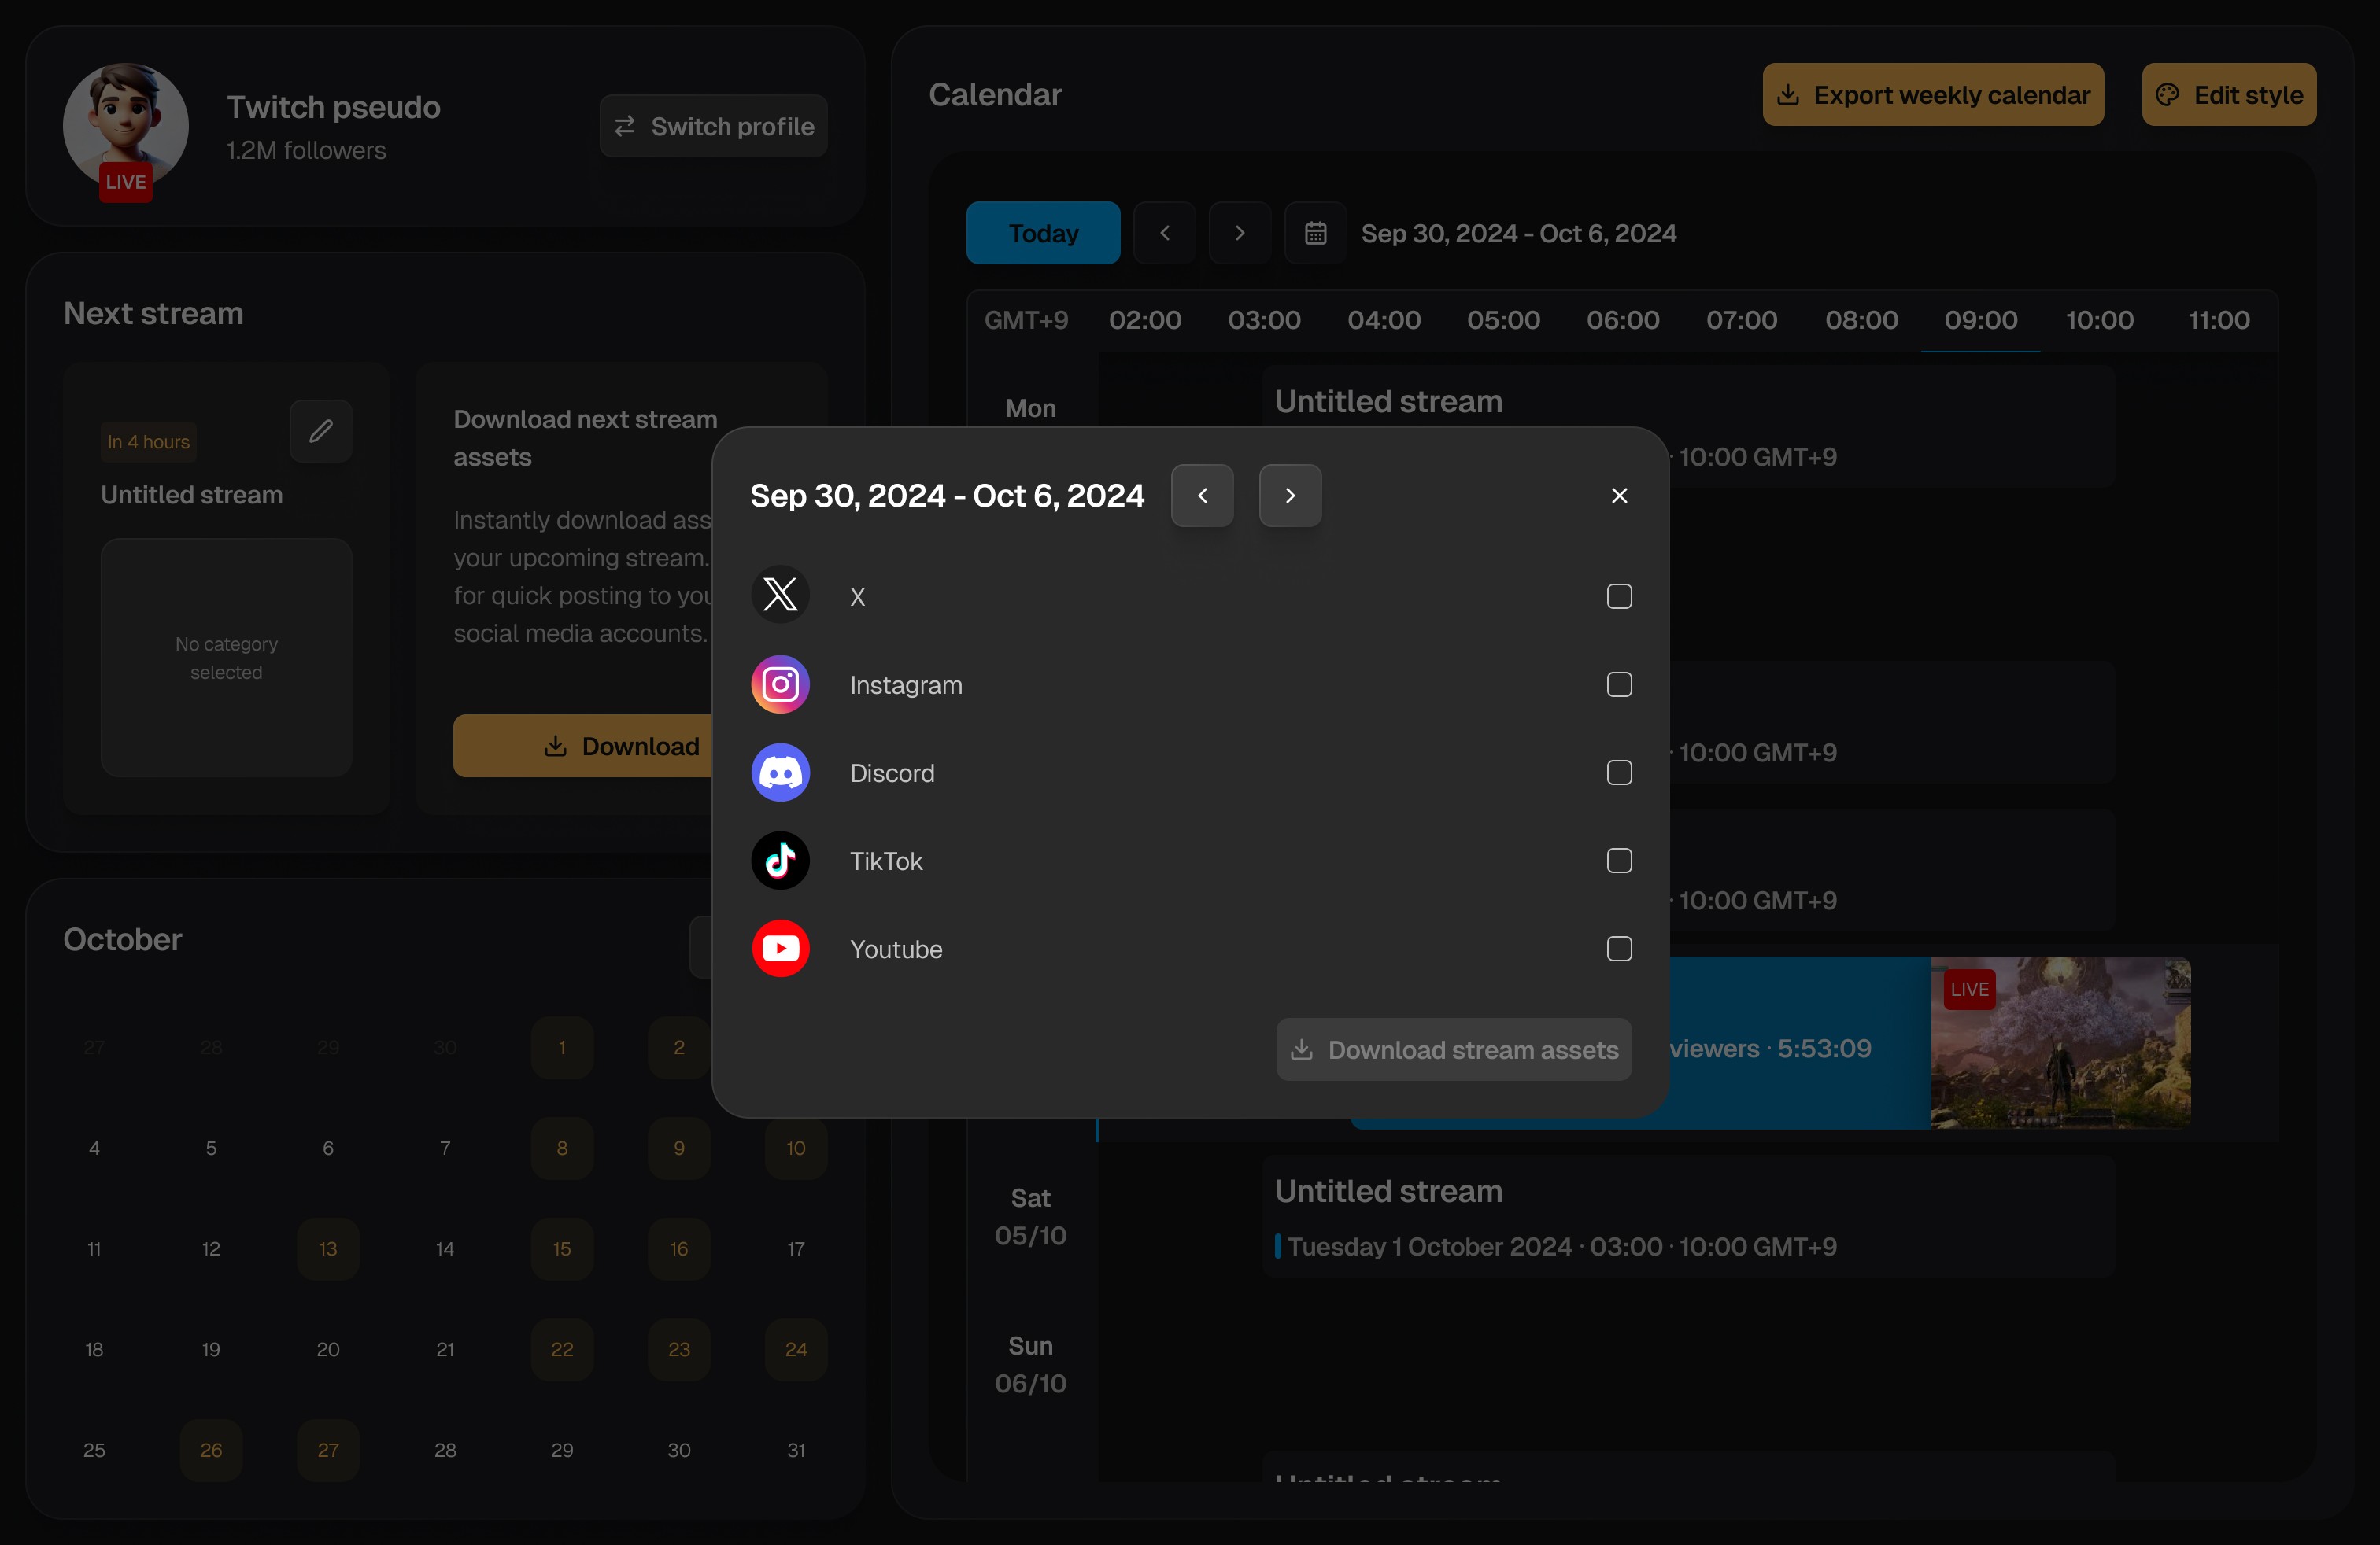2380x1545 pixels.
Task: Click the X social platform icon
Action: pyautogui.click(x=780, y=596)
